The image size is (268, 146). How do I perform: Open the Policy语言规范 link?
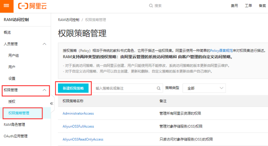(x=221, y=50)
